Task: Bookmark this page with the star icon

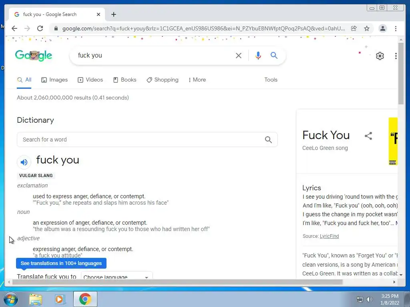Action: point(367,28)
